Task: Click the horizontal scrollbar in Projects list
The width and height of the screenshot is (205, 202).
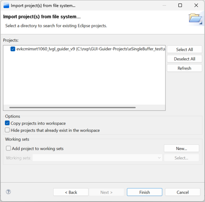Action: point(72,108)
